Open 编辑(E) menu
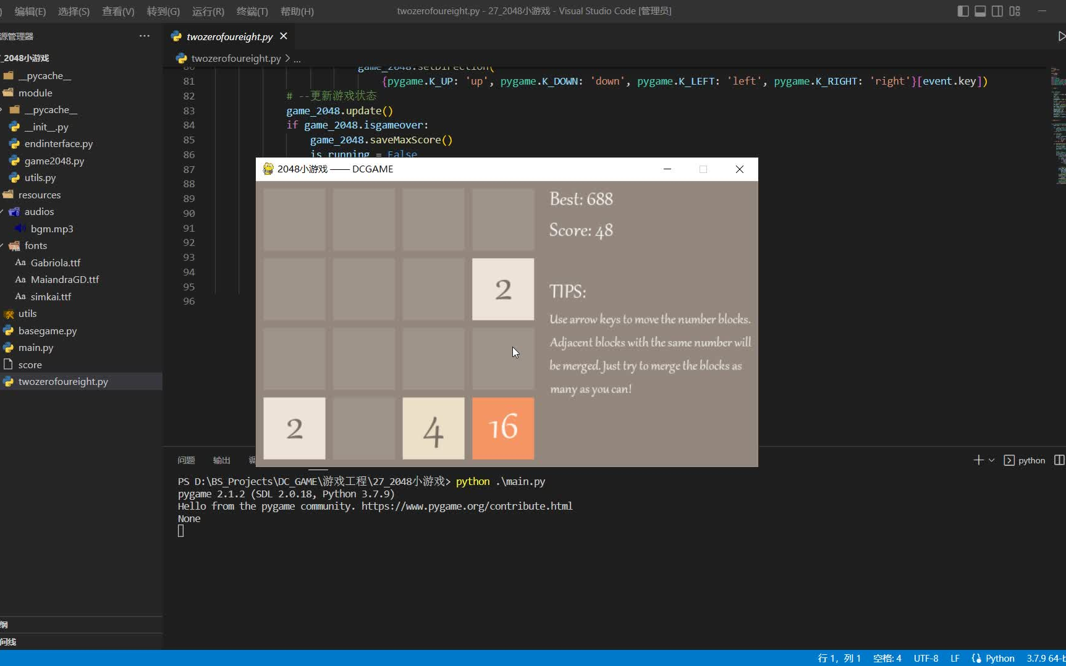This screenshot has width=1066, height=666. pos(30,11)
